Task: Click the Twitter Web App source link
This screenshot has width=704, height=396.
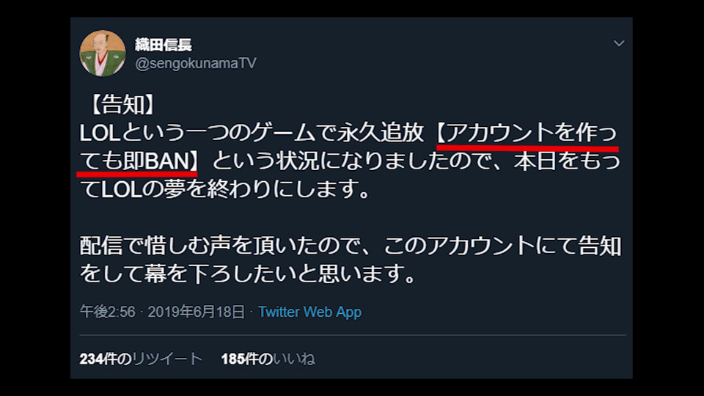Action: (309, 312)
